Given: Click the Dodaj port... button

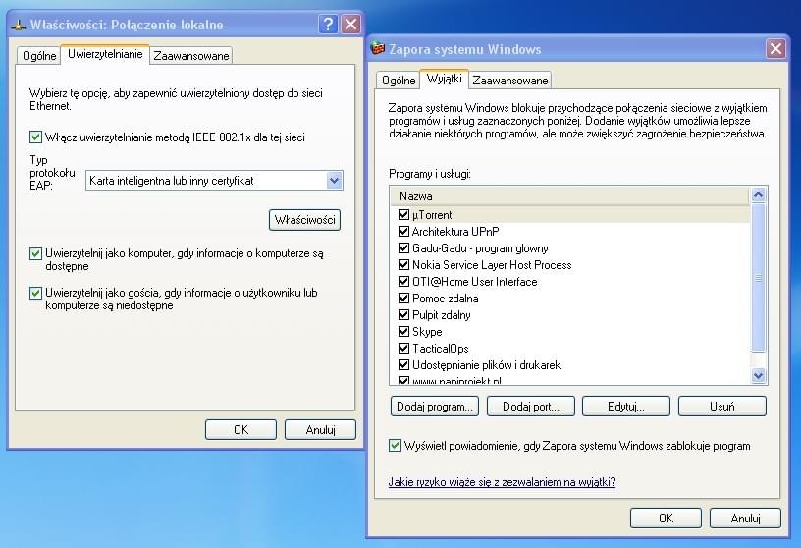Looking at the screenshot, I should coord(531,407).
